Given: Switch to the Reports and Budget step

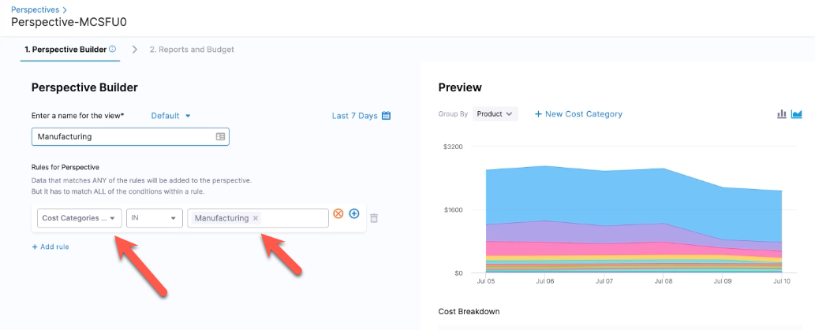Looking at the screenshot, I should [192, 49].
